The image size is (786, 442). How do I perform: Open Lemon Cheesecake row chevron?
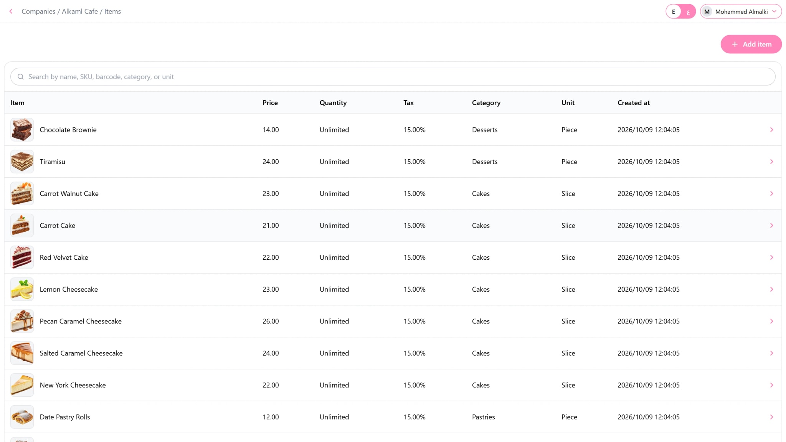tap(771, 289)
